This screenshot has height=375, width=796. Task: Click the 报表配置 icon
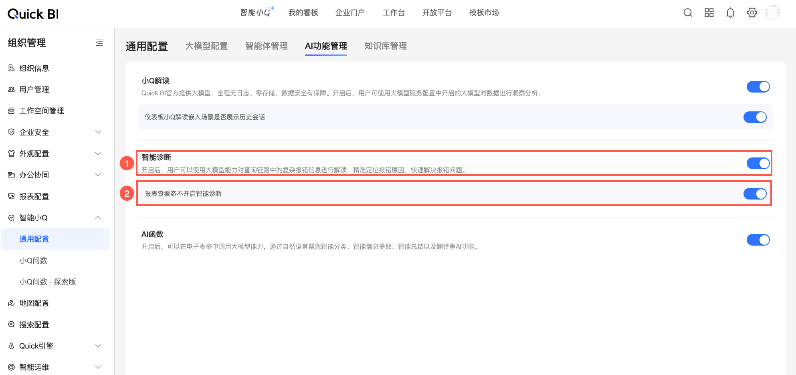pyautogui.click(x=11, y=196)
